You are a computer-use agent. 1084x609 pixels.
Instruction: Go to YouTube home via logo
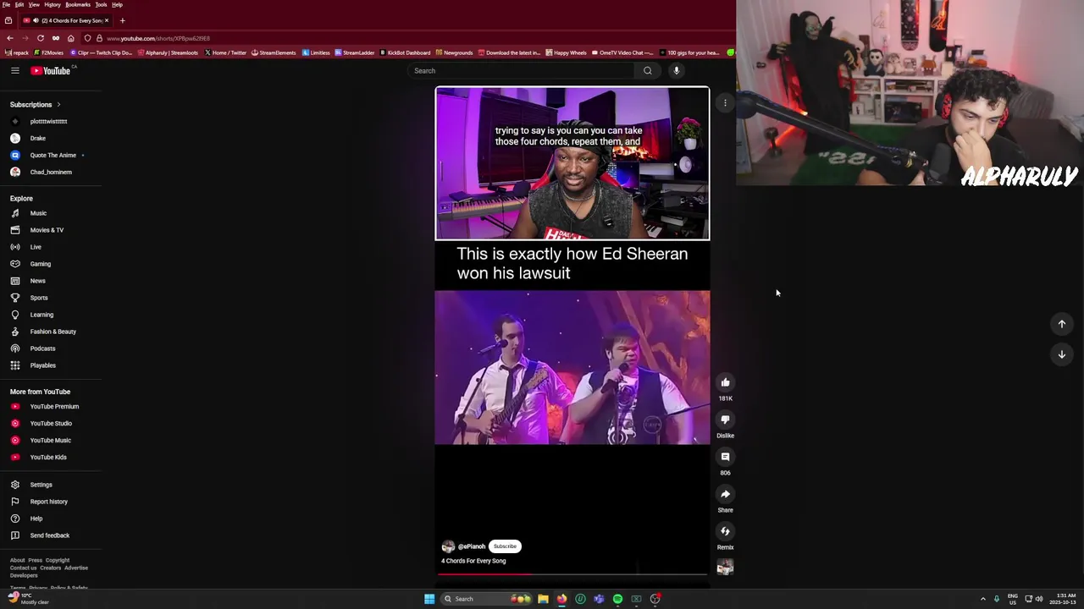(51, 70)
